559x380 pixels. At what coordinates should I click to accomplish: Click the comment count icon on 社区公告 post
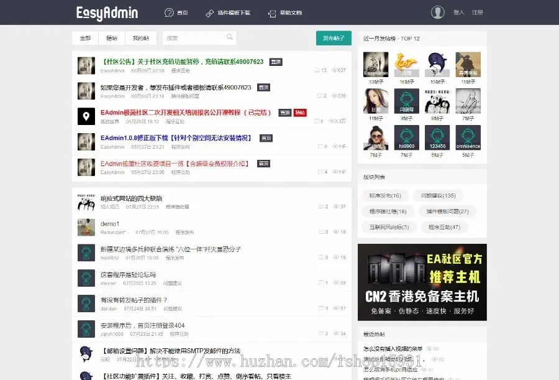(x=317, y=70)
